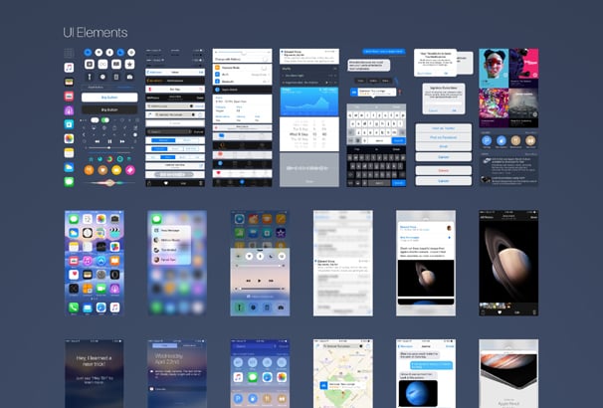Tap the star rounded-square icon in the UI Elements panel

point(130,65)
